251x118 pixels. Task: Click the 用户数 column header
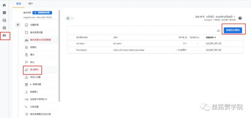tap(181, 38)
